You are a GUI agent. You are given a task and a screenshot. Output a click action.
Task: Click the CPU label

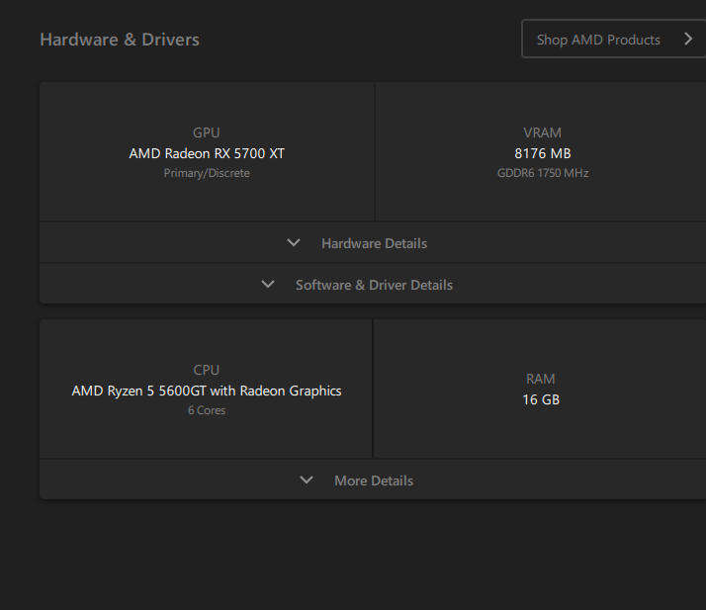(207, 370)
